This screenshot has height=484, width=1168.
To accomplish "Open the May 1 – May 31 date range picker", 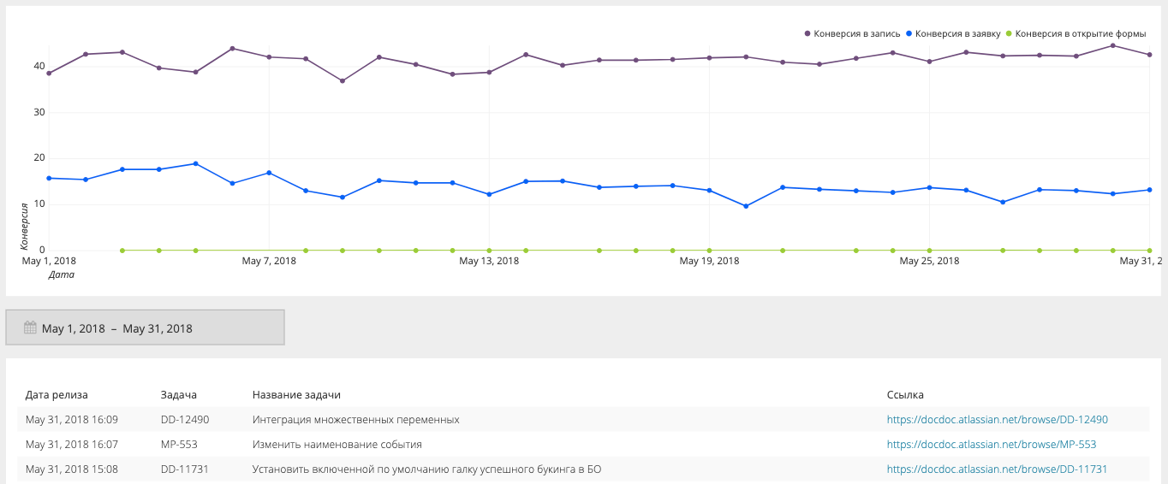I will pos(145,328).
